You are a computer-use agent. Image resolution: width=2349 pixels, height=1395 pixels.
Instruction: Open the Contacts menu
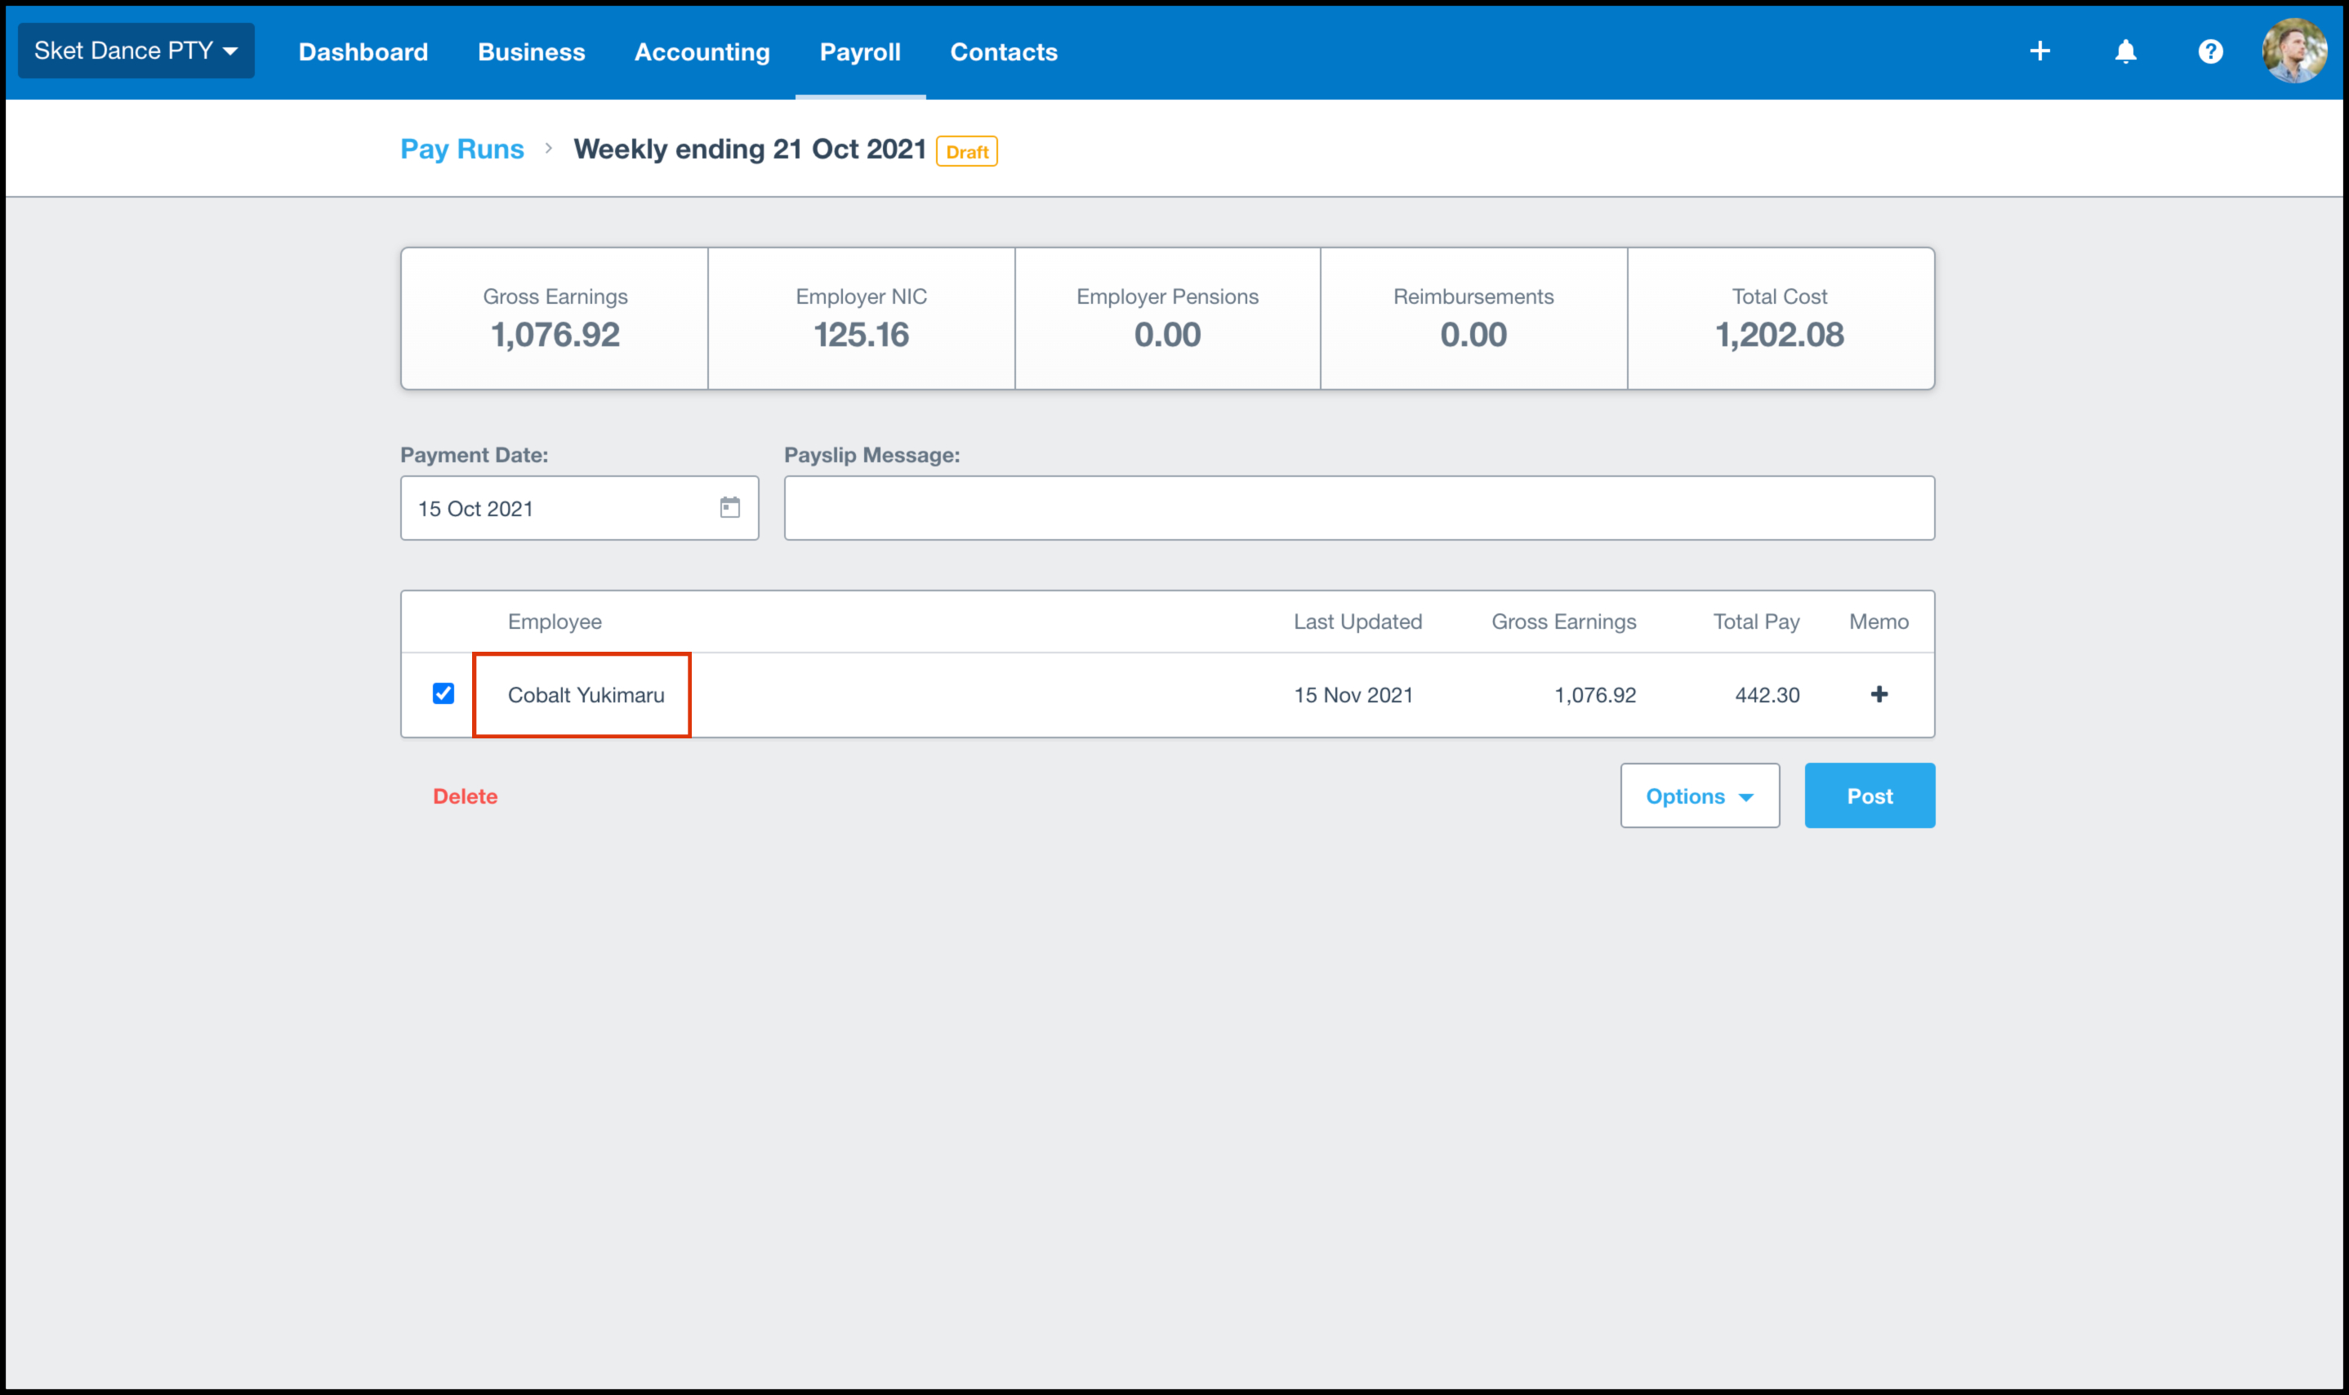1003,51
